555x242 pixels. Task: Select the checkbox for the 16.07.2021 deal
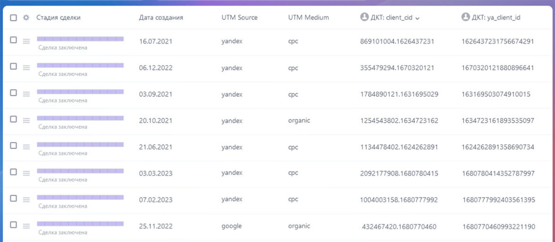coord(13,40)
